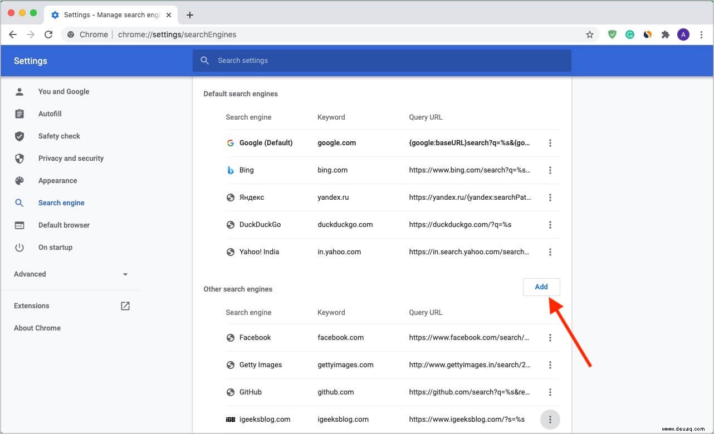This screenshot has height=434, width=714.
Task: Click the Google logo icon in the list
Action: pyautogui.click(x=231, y=143)
